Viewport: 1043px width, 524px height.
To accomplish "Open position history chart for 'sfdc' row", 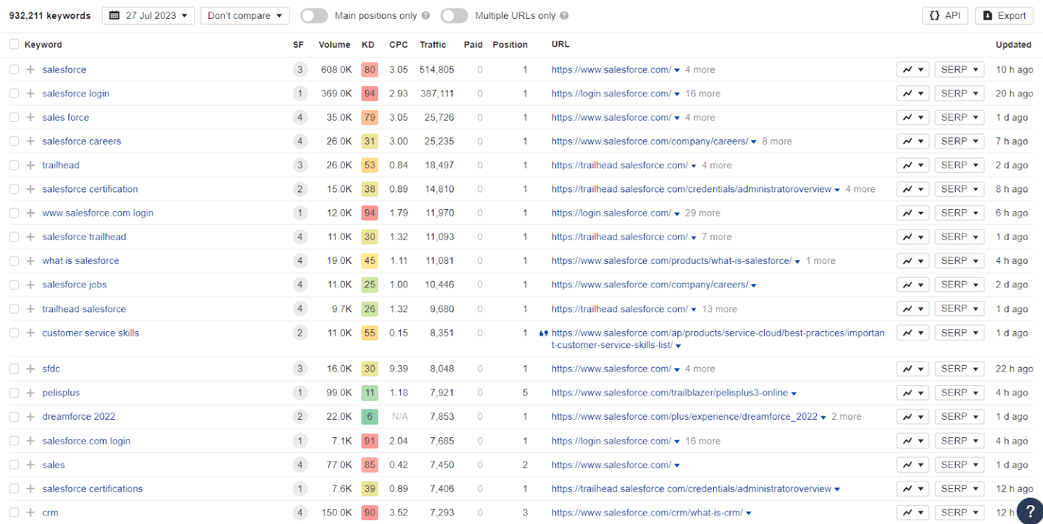I will point(913,369).
